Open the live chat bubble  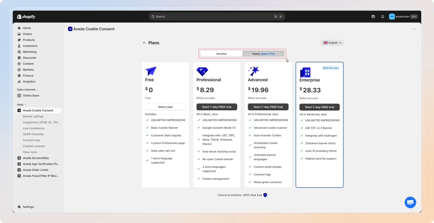(x=410, y=203)
